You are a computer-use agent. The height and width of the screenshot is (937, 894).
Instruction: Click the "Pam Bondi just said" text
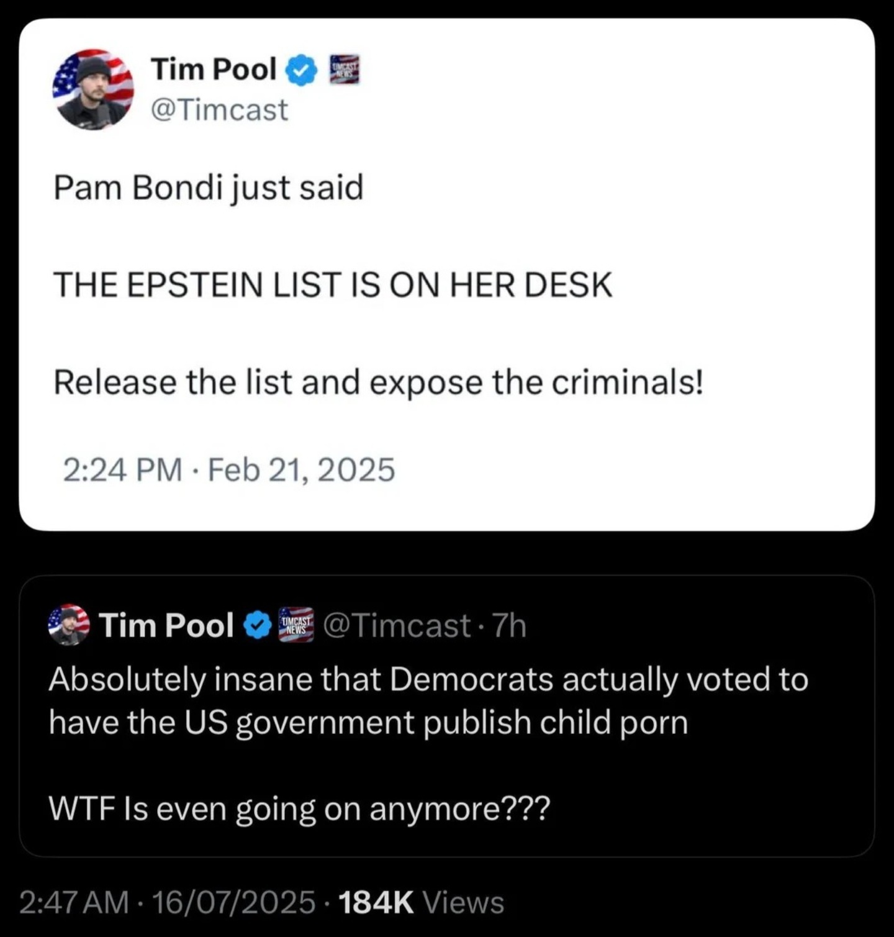tap(209, 188)
